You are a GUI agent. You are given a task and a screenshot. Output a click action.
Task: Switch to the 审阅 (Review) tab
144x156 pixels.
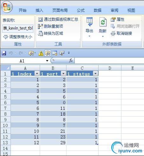click(114, 11)
